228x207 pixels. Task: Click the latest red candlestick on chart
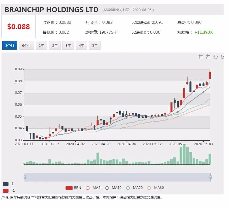coord(210,75)
